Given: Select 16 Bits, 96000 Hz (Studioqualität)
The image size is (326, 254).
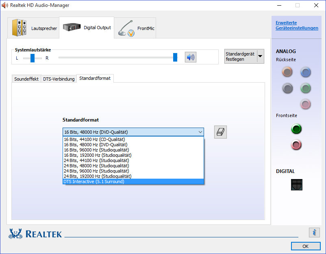Looking at the screenshot, I should coord(133,150).
